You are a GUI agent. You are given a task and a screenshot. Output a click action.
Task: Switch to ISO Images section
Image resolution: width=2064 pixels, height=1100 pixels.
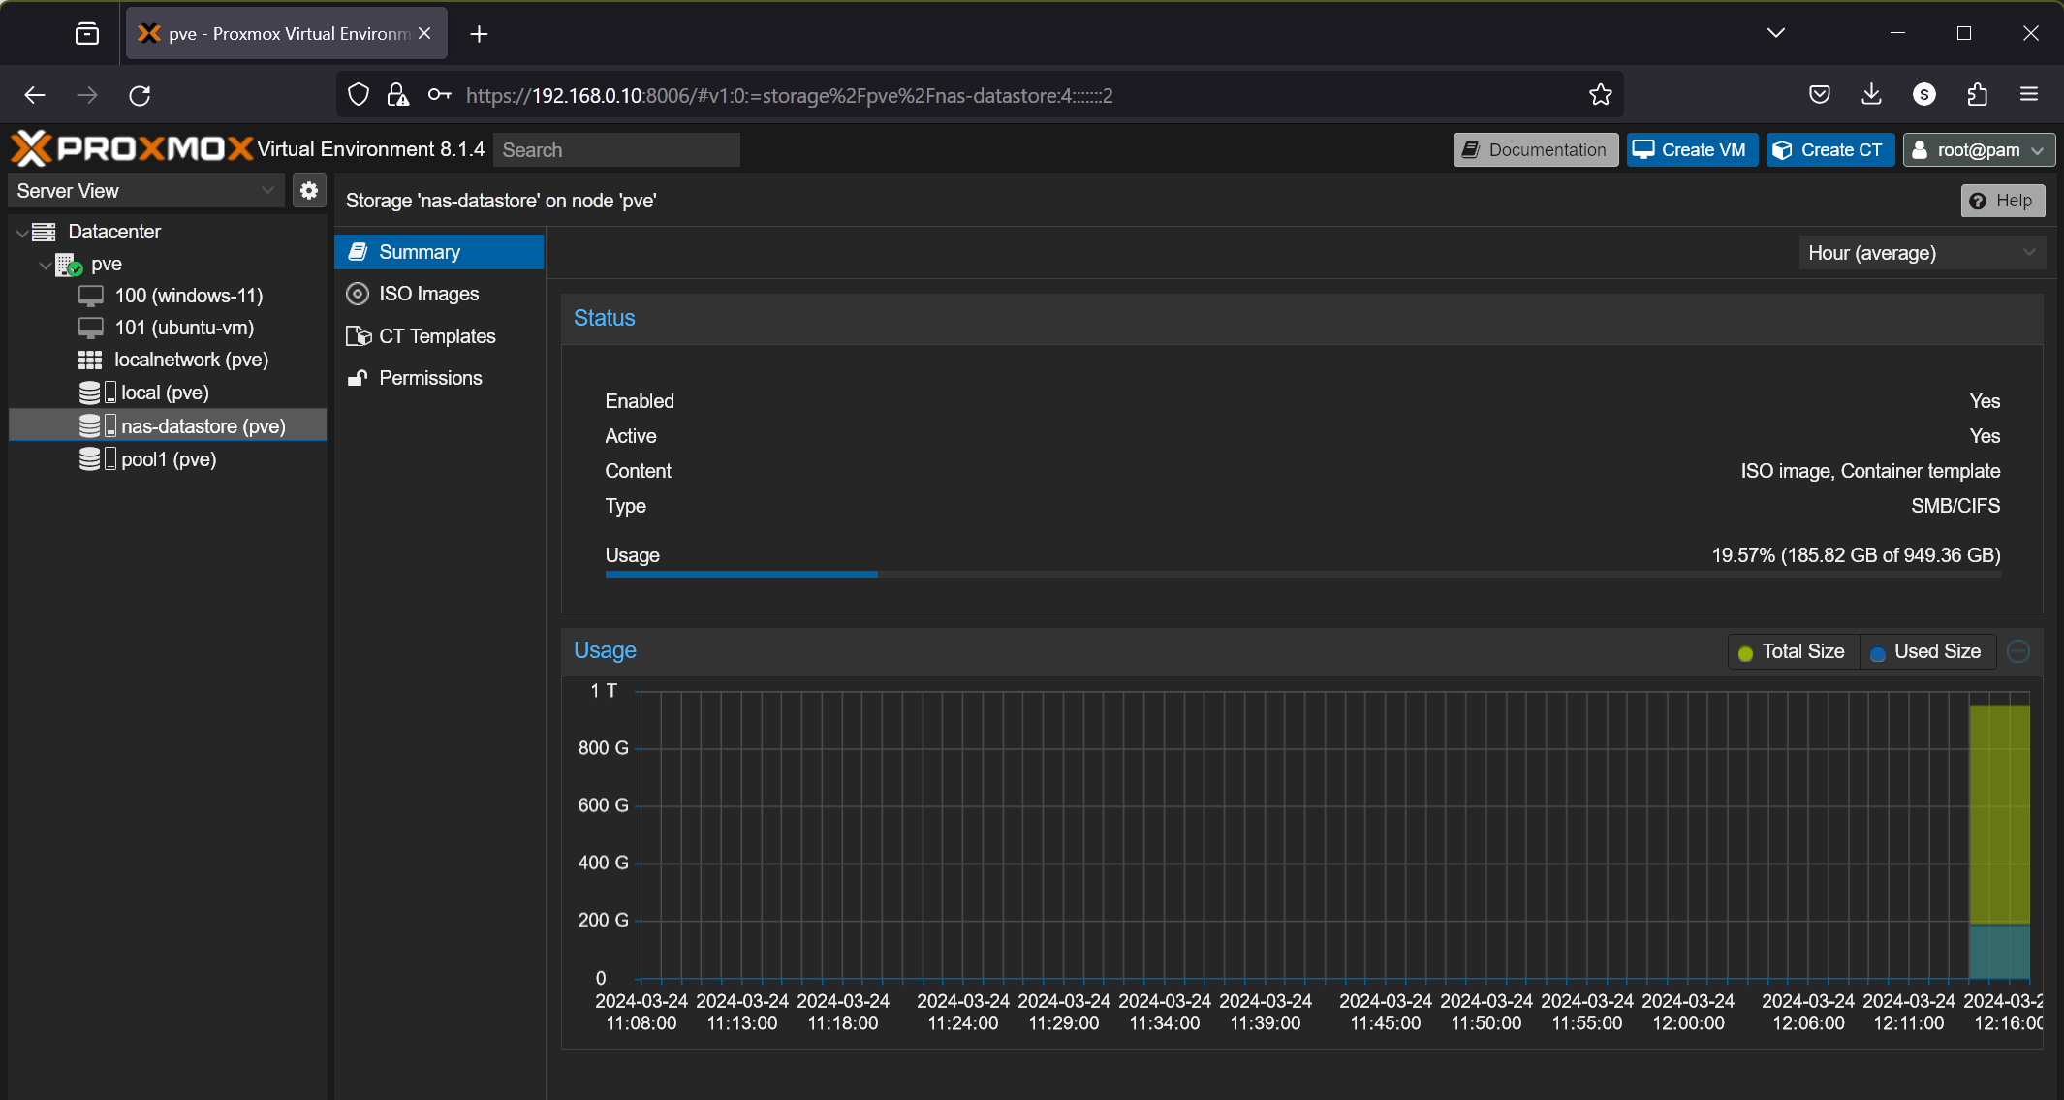pyautogui.click(x=439, y=294)
